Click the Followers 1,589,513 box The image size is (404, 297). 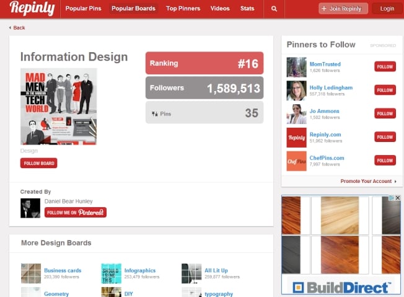point(204,87)
